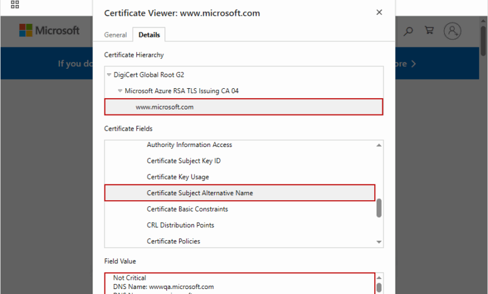This screenshot has width=488, height=294.
Task: Open the shopping cart icon
Action: (429, 30)
